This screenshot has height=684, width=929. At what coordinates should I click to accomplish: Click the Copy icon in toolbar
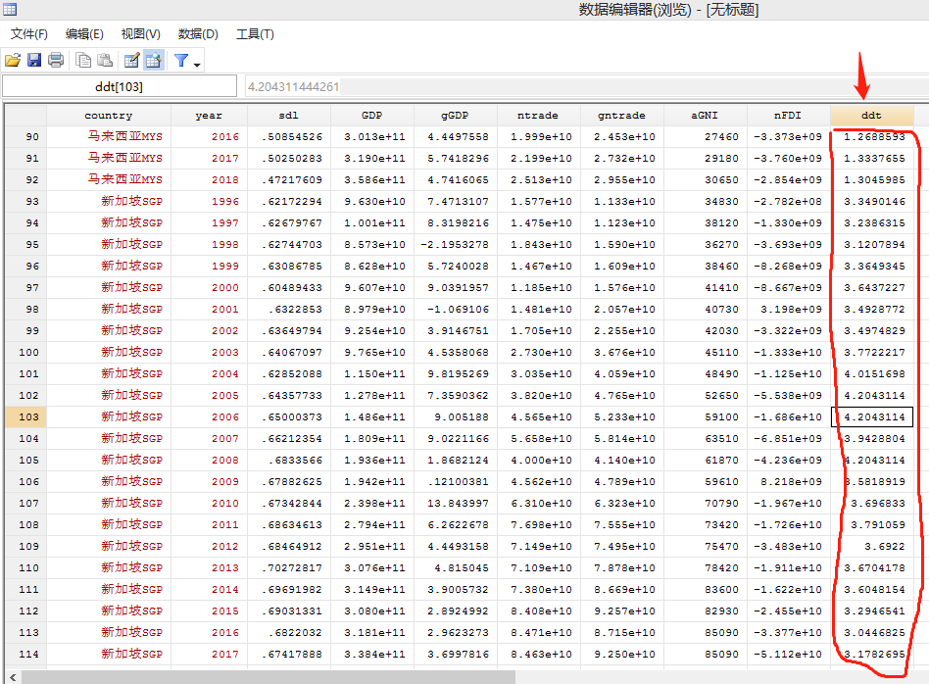pyautogui.click(x=83, y=60)
